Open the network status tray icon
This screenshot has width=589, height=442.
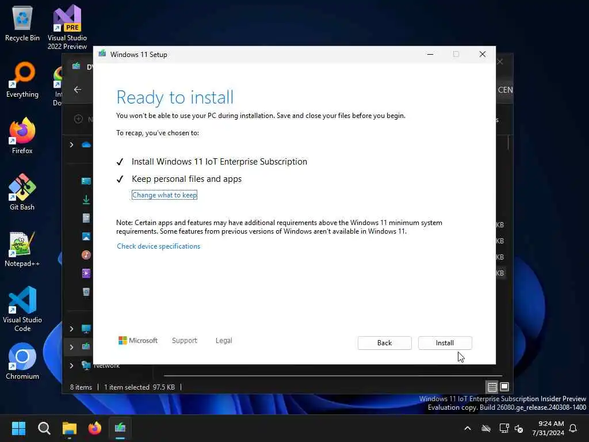tap(504, 428)
